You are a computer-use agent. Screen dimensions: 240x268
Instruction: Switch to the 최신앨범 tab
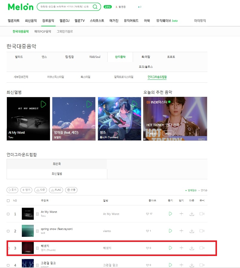click(x=57, y=174)
